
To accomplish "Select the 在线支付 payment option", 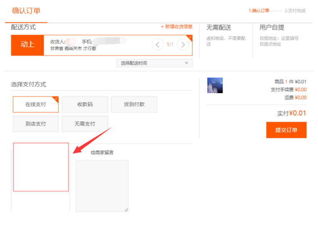I will coord(36,104).
